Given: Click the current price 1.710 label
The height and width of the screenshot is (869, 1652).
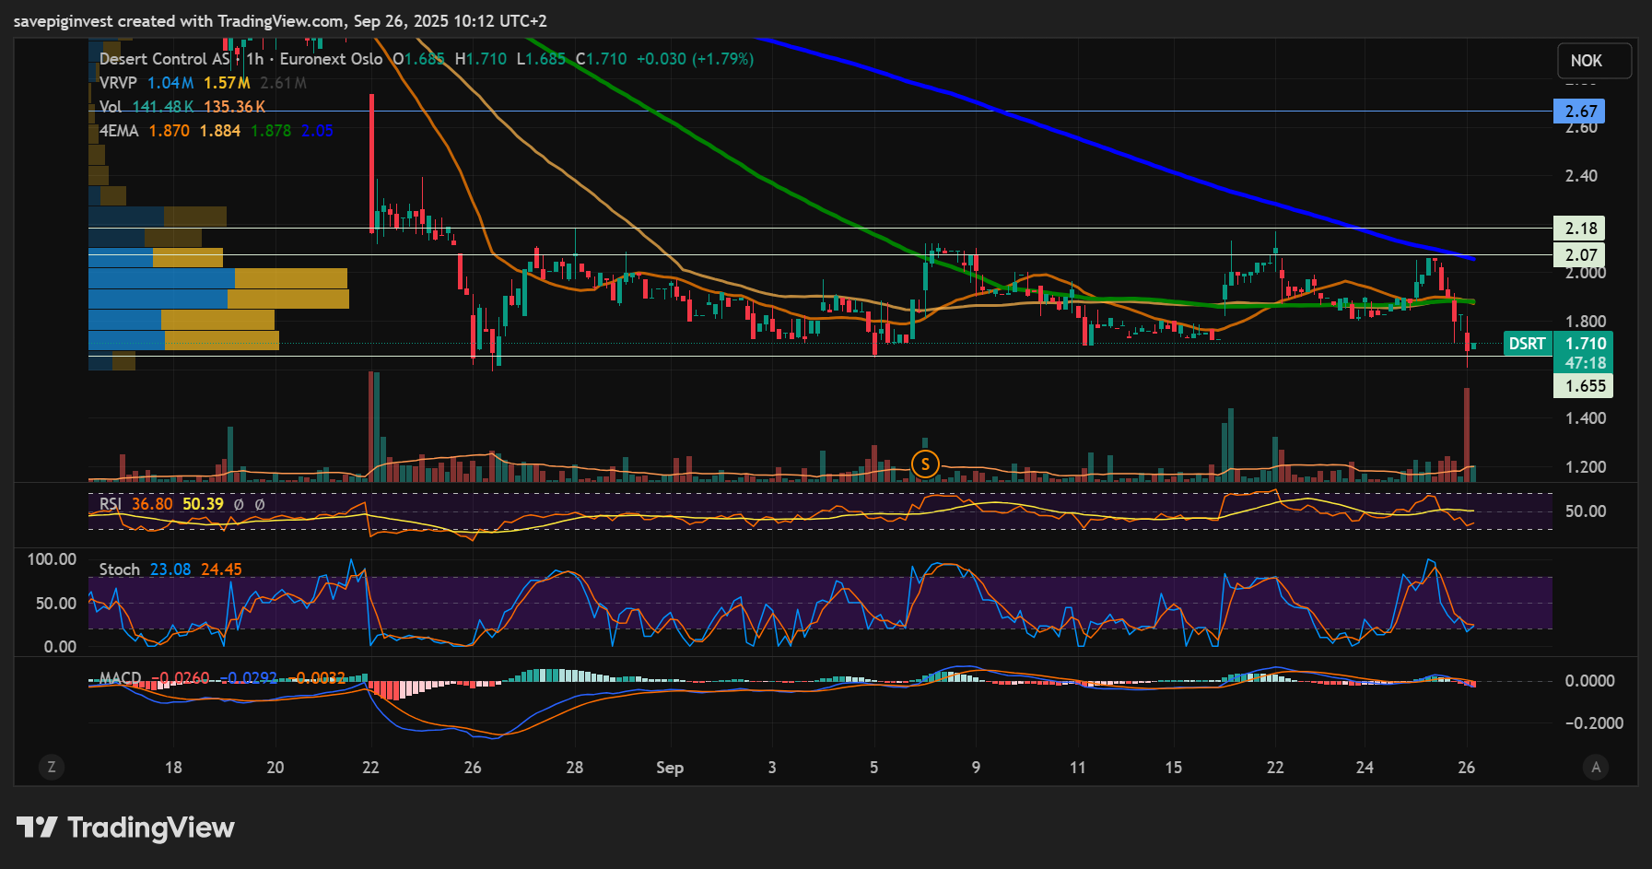Looking at the screenshot, I should 1585,344.
